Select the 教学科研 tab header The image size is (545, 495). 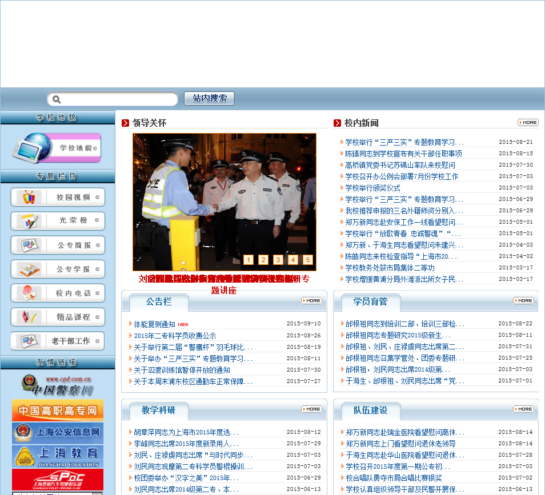pos(159,411)
